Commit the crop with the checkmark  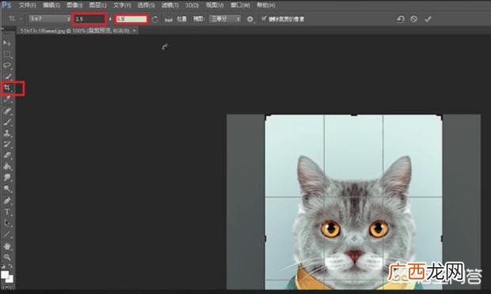(428, 19)
